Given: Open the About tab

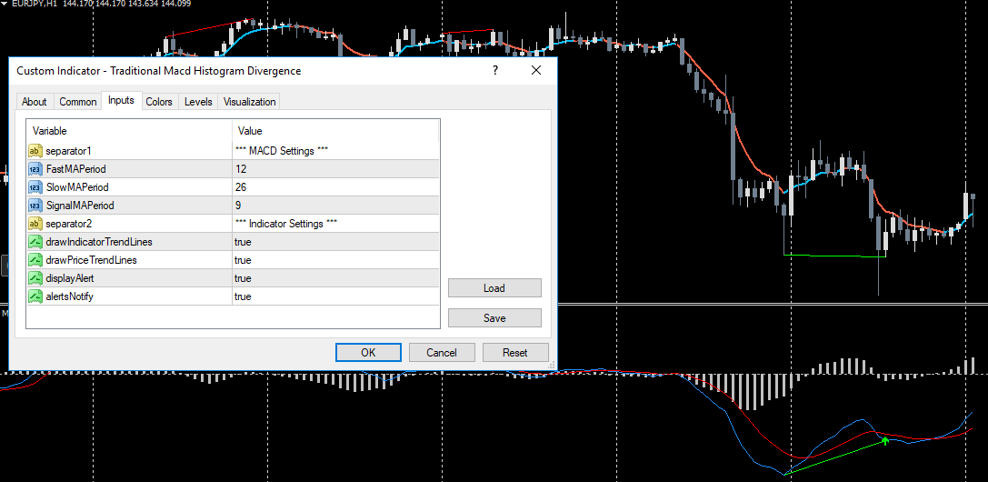Looking at the screenshot, I should tap(34, 102).
